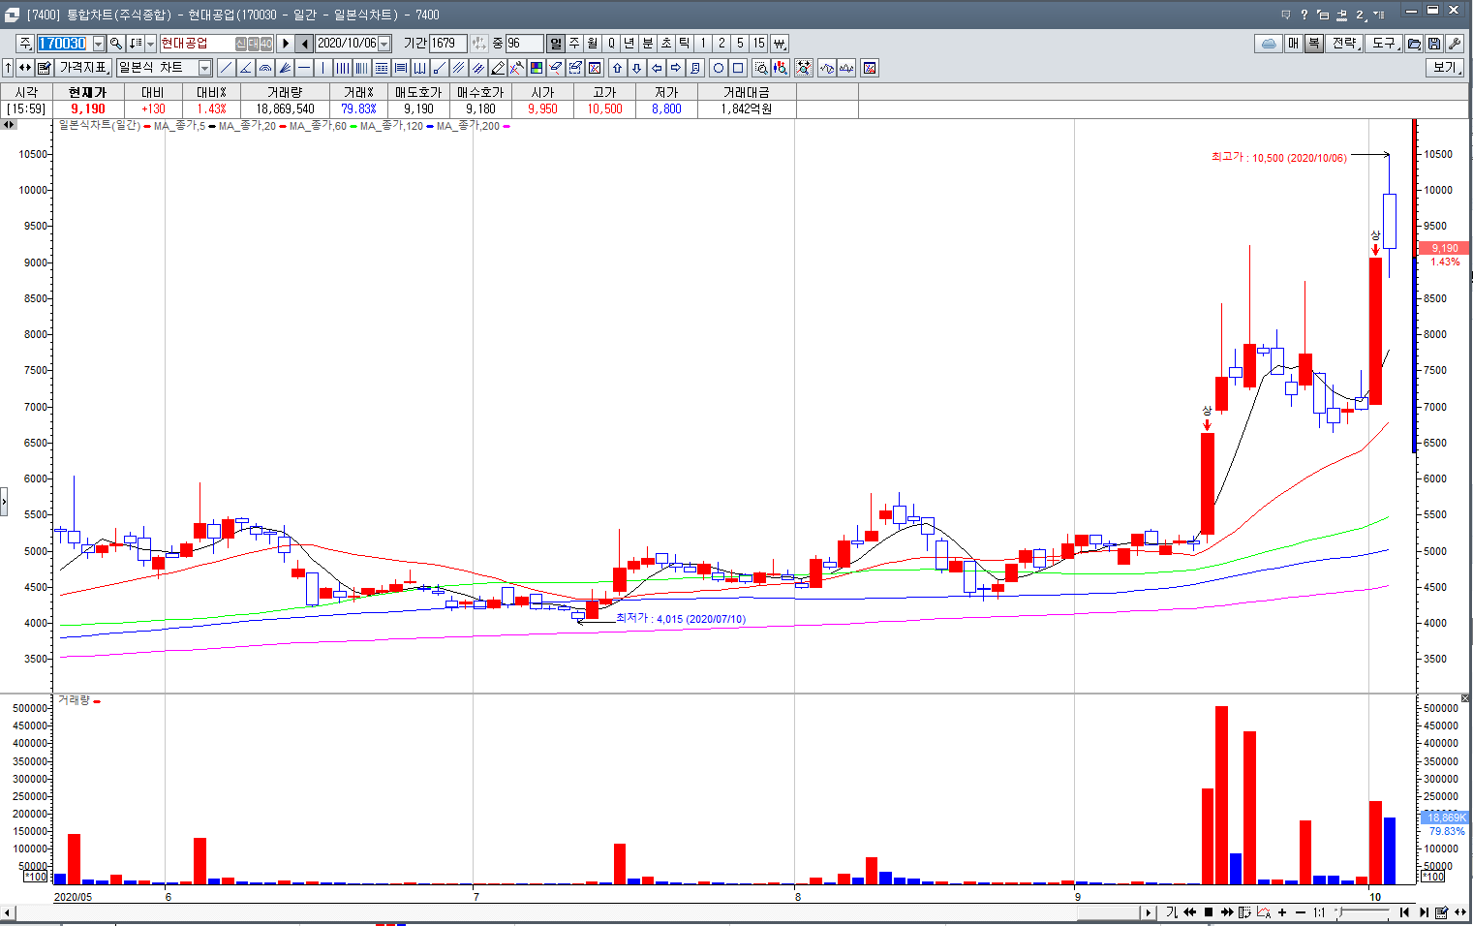Open the date 2020/10/06 dropdown

(x=384, y=44)
